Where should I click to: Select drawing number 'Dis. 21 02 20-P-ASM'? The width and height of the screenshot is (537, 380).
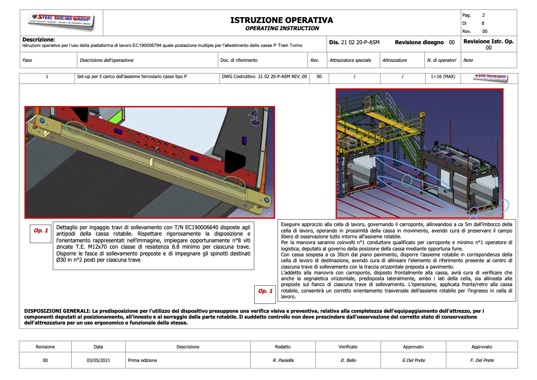pos(354,42)
